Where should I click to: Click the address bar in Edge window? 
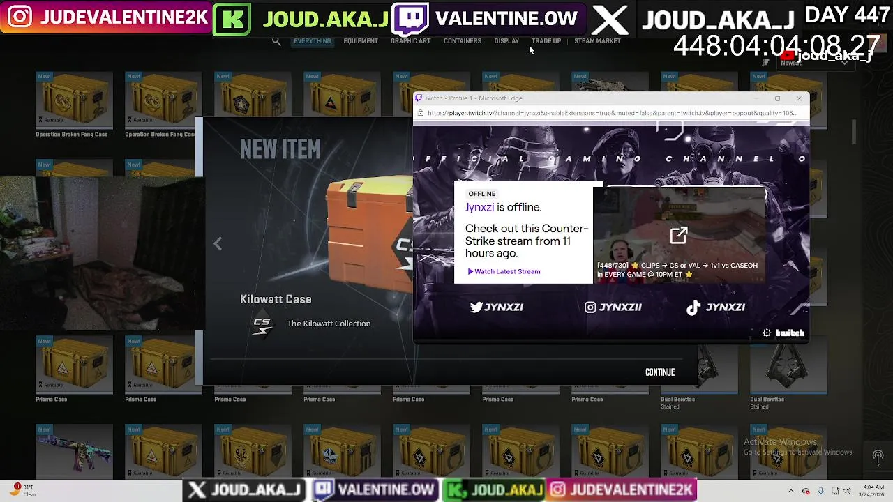(x=613, y=113)
